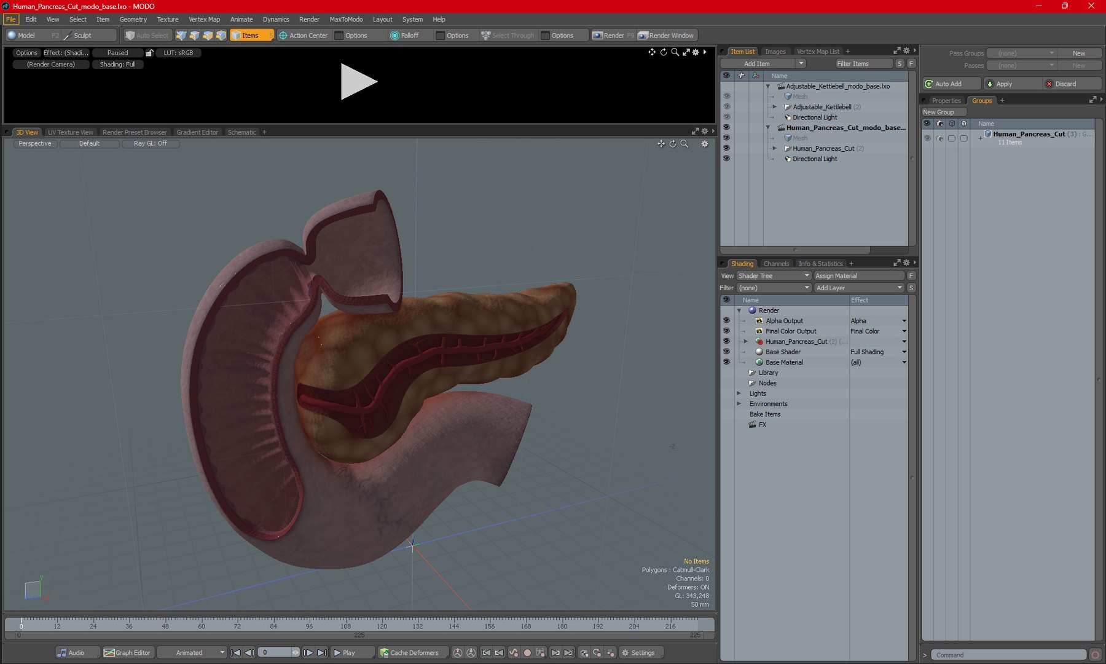
Task: Switch to Sculpt mode
Action: coord(88,36)
